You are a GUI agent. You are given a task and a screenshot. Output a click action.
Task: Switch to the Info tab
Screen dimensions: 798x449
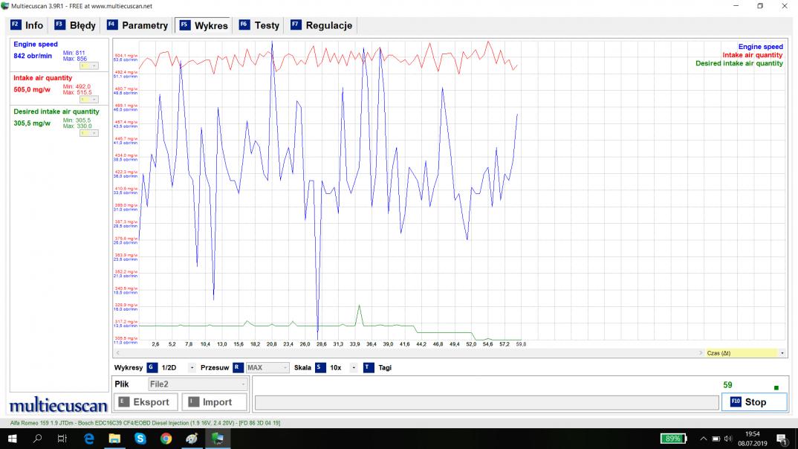(x=27, y=25)
